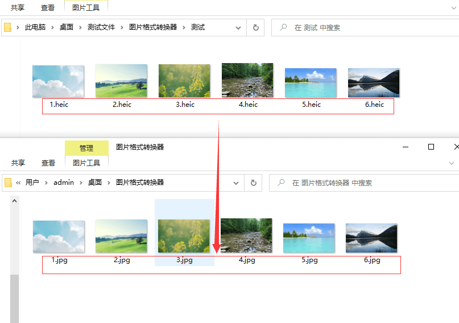Navigate to admin breadcrumb
459x323 pixels.
(x=64, y=183)
